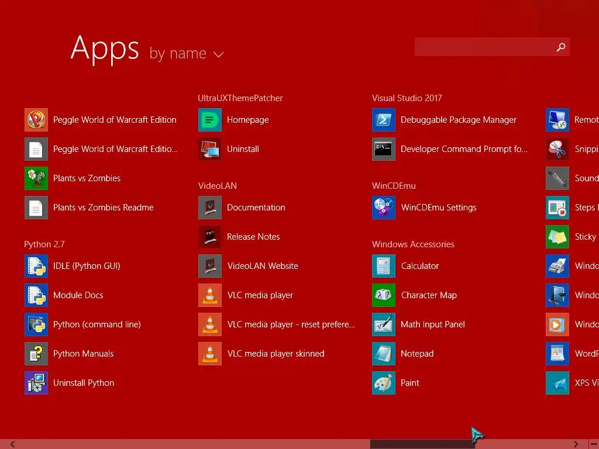Click UltraUXThemePatcher Uninstall icon

point(210,149)
